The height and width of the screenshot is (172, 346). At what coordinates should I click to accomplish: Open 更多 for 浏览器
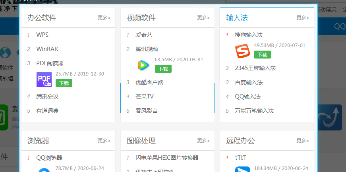pyautogui.click(x=104, y=141)
